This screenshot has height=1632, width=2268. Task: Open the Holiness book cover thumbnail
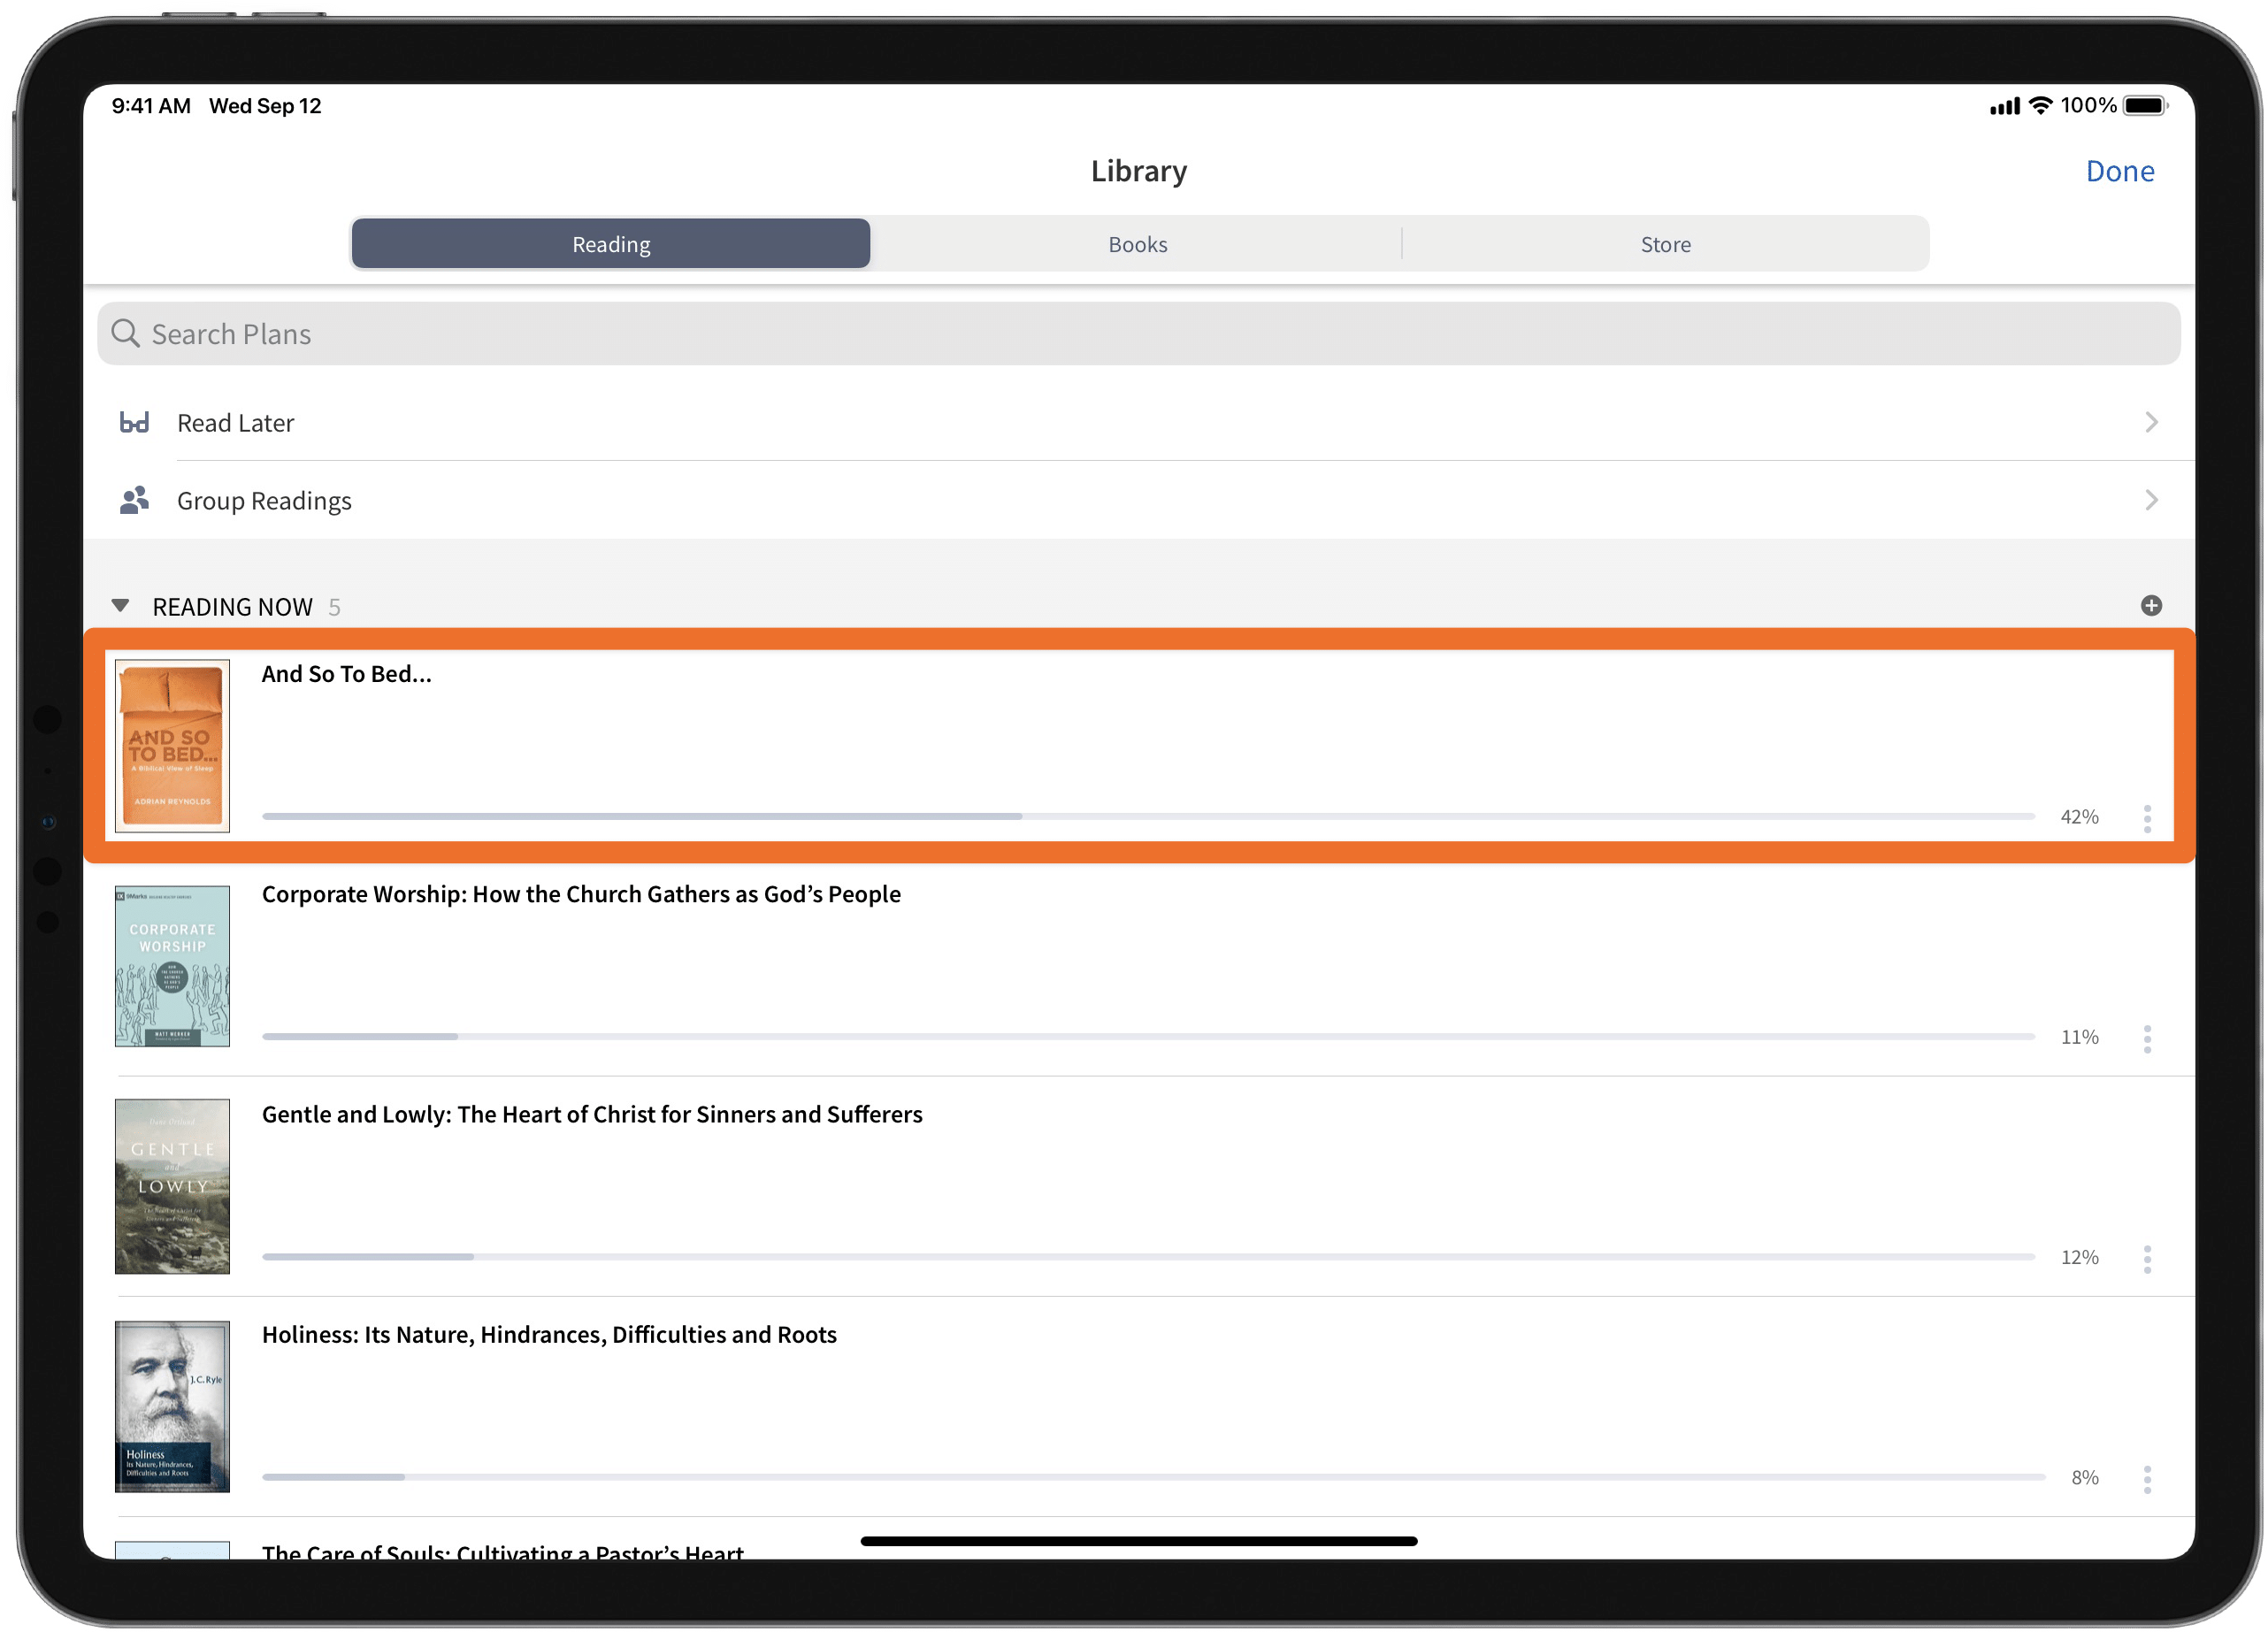tap(172, 1407)
